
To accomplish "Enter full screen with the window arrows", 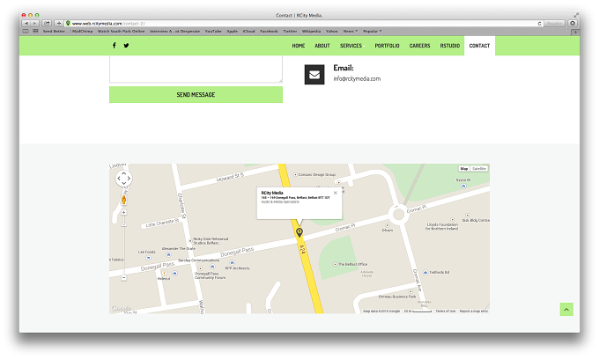I will [576, 15].
